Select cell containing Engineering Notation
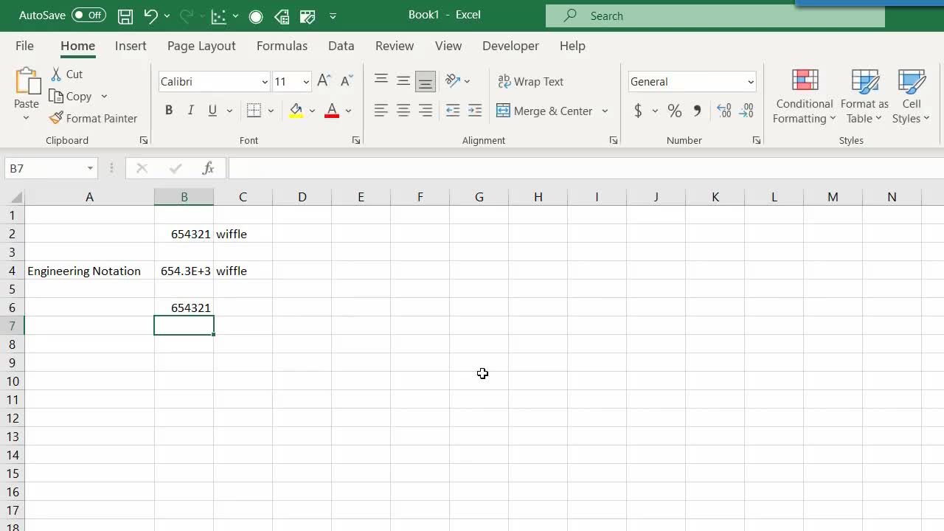 (89, 271)
